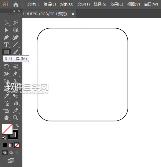Select the Pen tool
The height and width of the screenshot is (167, 161).
click(6, 37)
